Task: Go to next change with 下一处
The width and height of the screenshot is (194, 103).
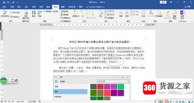Action: click(x=134, y=15)
